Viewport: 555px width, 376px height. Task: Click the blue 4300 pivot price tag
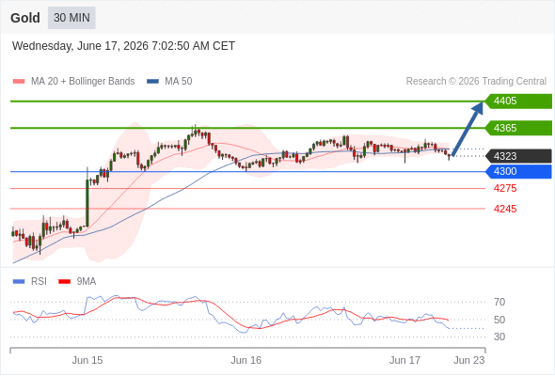point(518,172)
